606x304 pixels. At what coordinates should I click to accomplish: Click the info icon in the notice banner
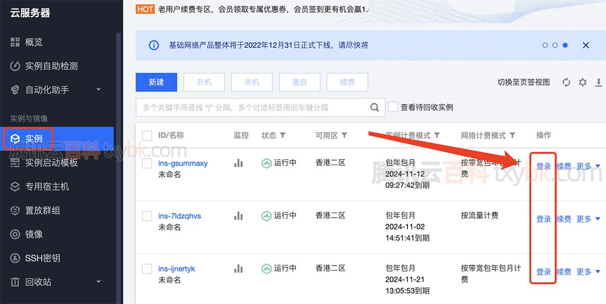pos(154,45)
